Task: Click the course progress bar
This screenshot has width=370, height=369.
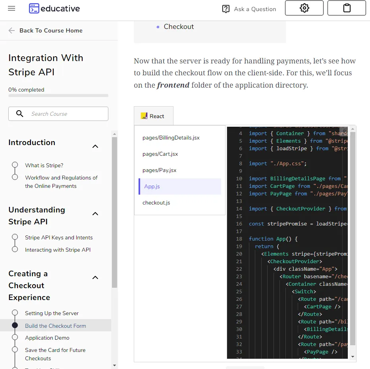Action: (58, 96)
